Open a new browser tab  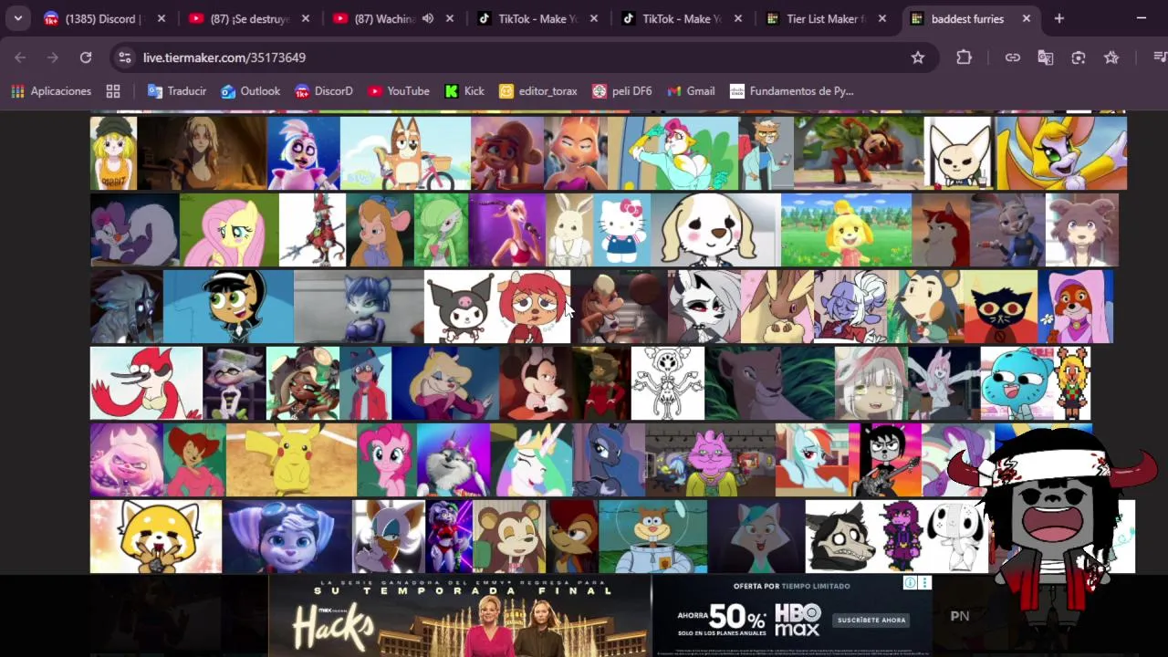(x=1058, y=18)
